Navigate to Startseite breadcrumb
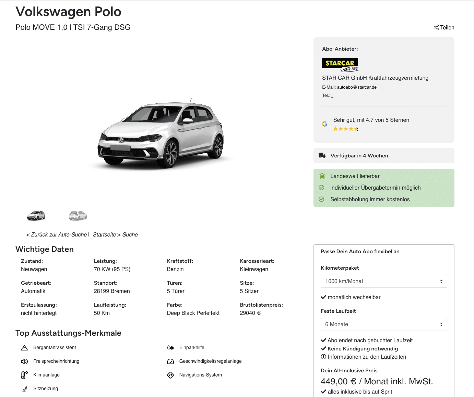 coord(104,235)
